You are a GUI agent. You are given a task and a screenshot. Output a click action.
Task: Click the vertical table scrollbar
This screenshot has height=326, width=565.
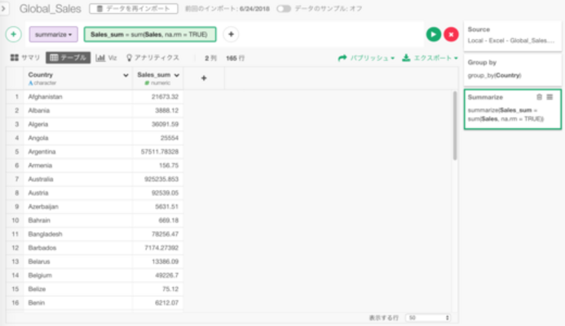(455, 126)
